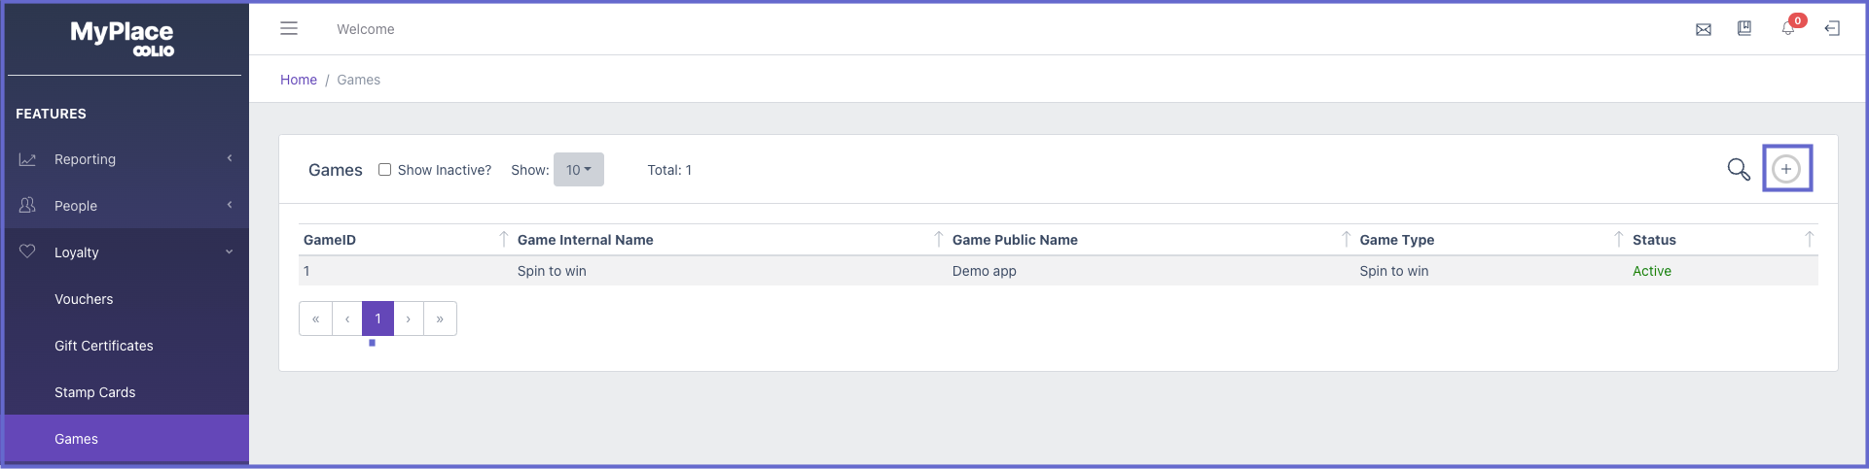Go to first page button

pos(315,318)
